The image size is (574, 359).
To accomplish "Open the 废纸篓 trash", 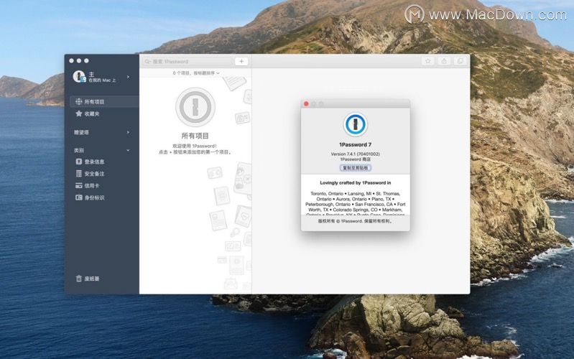I will click(x=87, y=279).
